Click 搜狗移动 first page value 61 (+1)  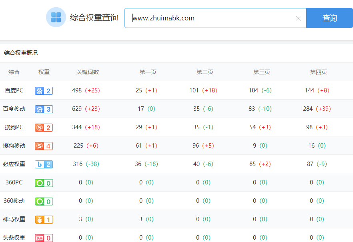click(146, 146)
